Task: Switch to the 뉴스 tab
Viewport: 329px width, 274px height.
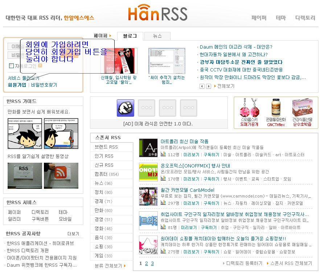Action: tap(157, 36)
